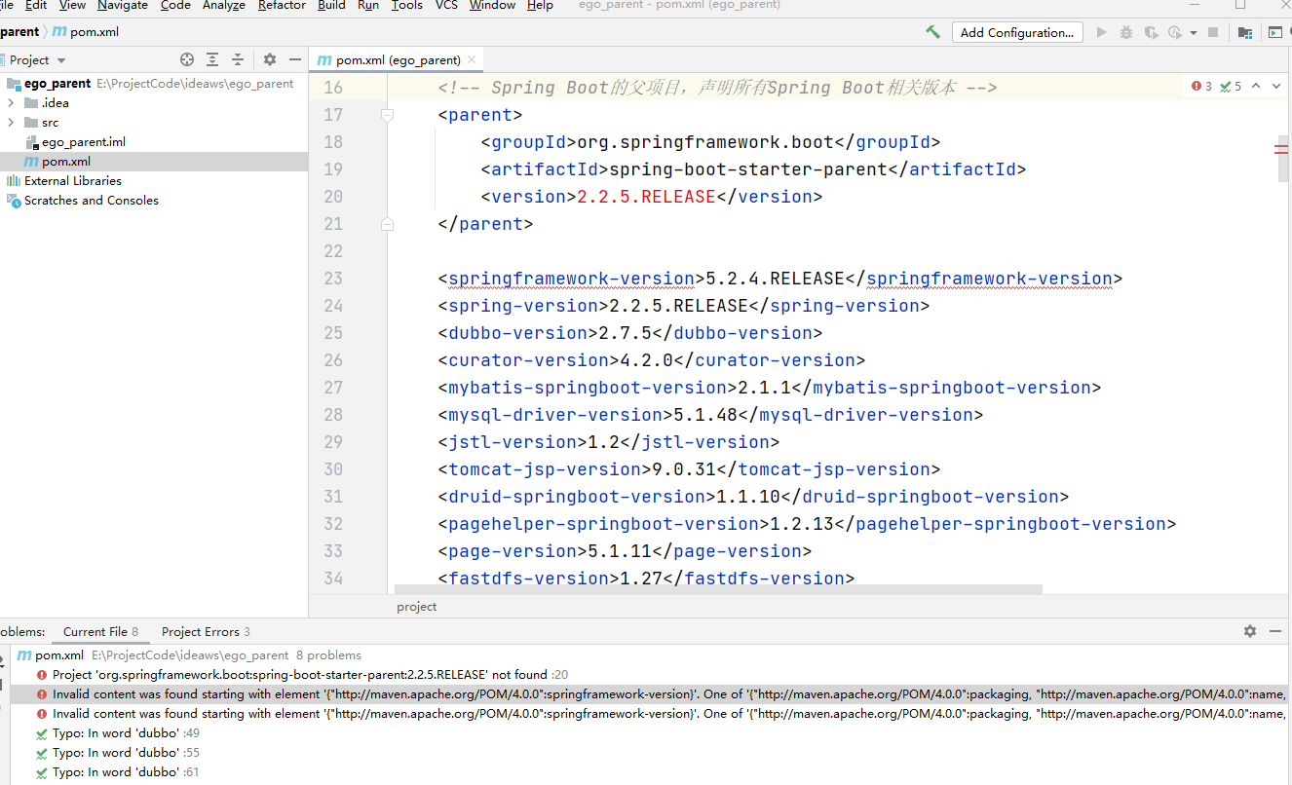
Task: Hide the Project panel with minus icon
Action: click(x=295, y=59)
